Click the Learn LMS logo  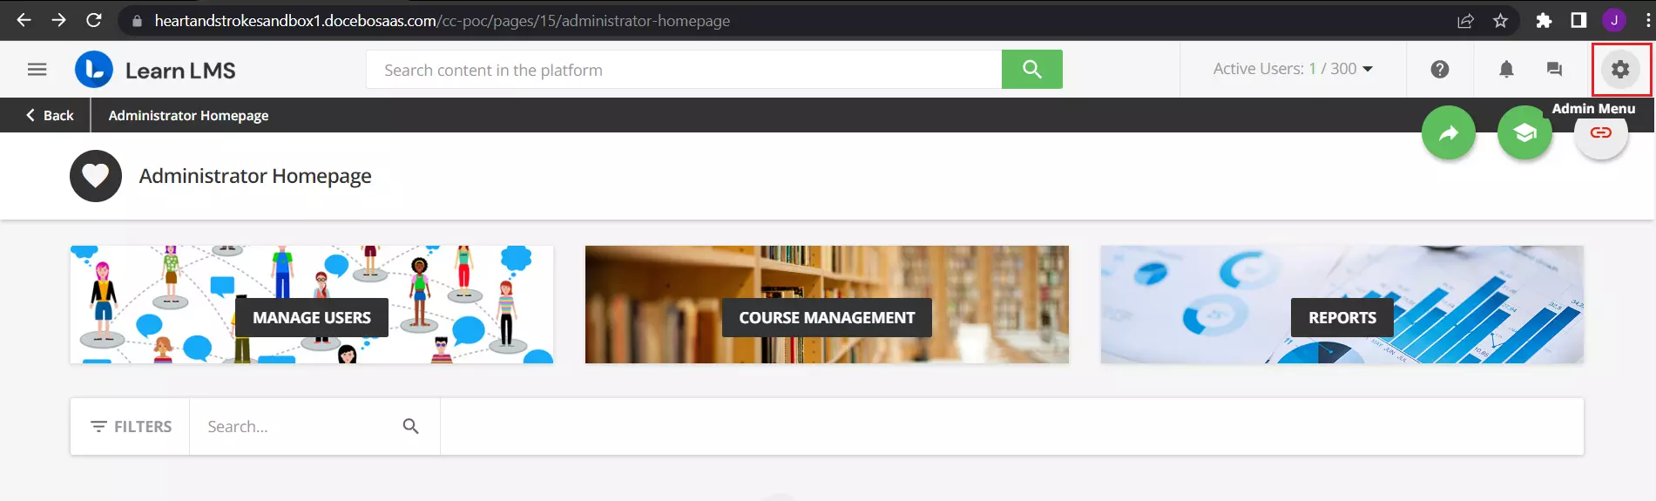click(156, 70)
